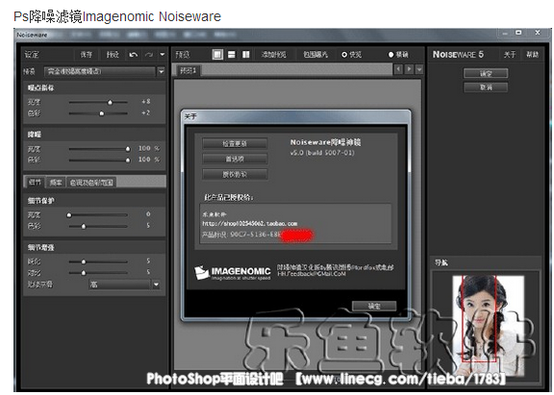
Task: Expand the preset list arrow button
Action: (x=162, y=71)
